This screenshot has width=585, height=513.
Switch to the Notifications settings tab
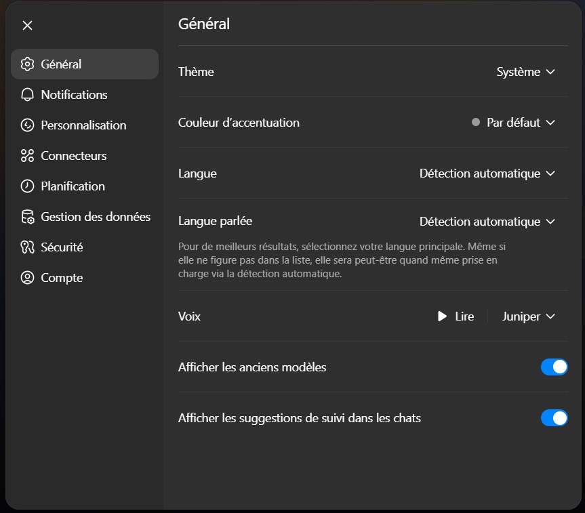coord(74,95)
